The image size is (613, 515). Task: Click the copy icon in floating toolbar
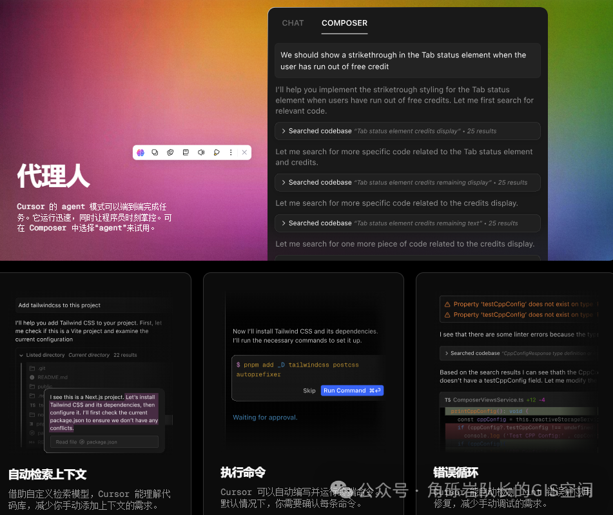[155, 152]
